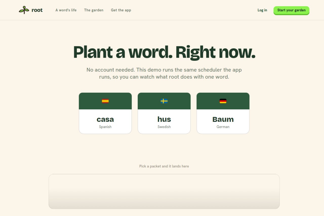The image size is (324, 216).
Task: Click the empty garden bed drop area
Action: (x=164, y=191)
